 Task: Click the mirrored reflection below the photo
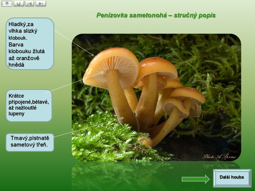point(156,175)
